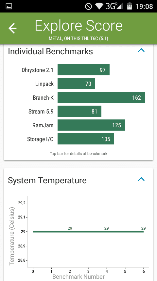Collapse the Individual Benchmarks section

pyautogui.click(x=141, y=50)
